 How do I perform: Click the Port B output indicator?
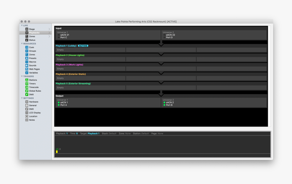(x=164, y=105)
